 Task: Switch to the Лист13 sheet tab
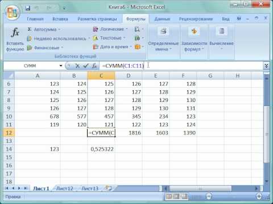pyautogui.click(x=90, y=189)
